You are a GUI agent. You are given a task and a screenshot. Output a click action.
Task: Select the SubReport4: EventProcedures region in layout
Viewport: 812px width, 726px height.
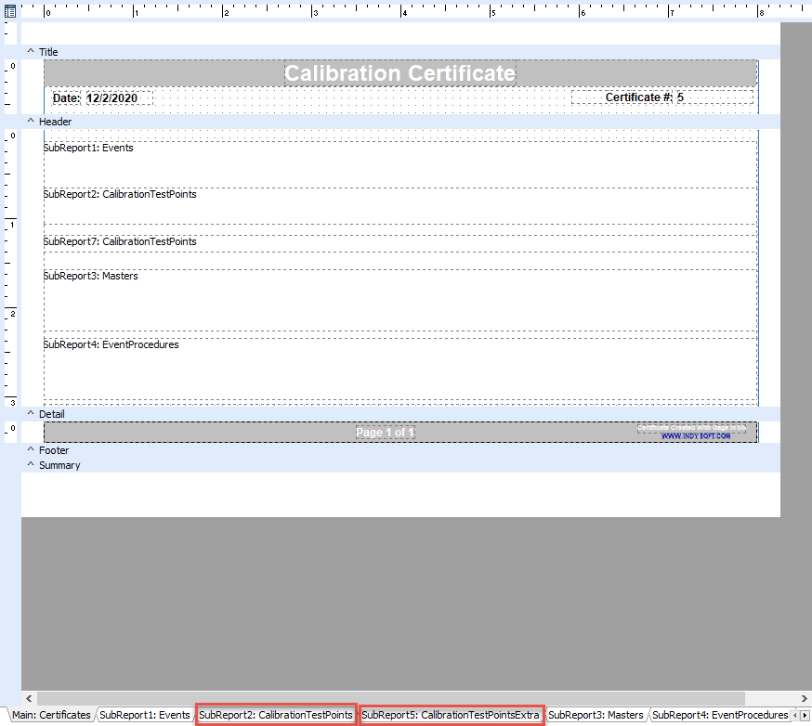399,369
